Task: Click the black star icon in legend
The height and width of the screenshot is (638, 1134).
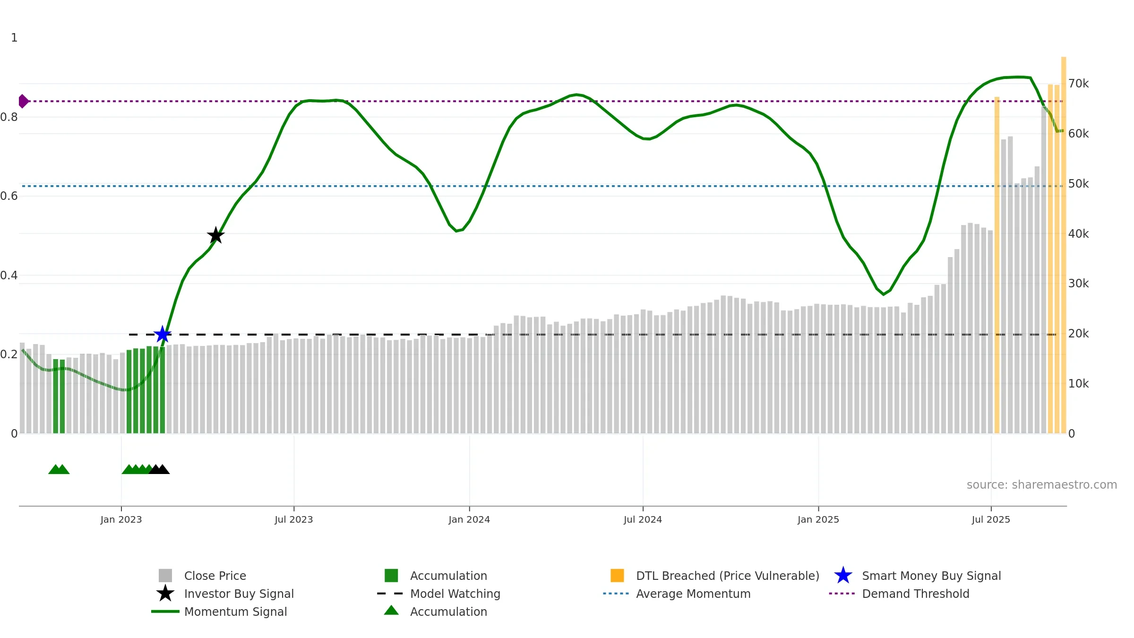Action: click(x=165, y=594)
